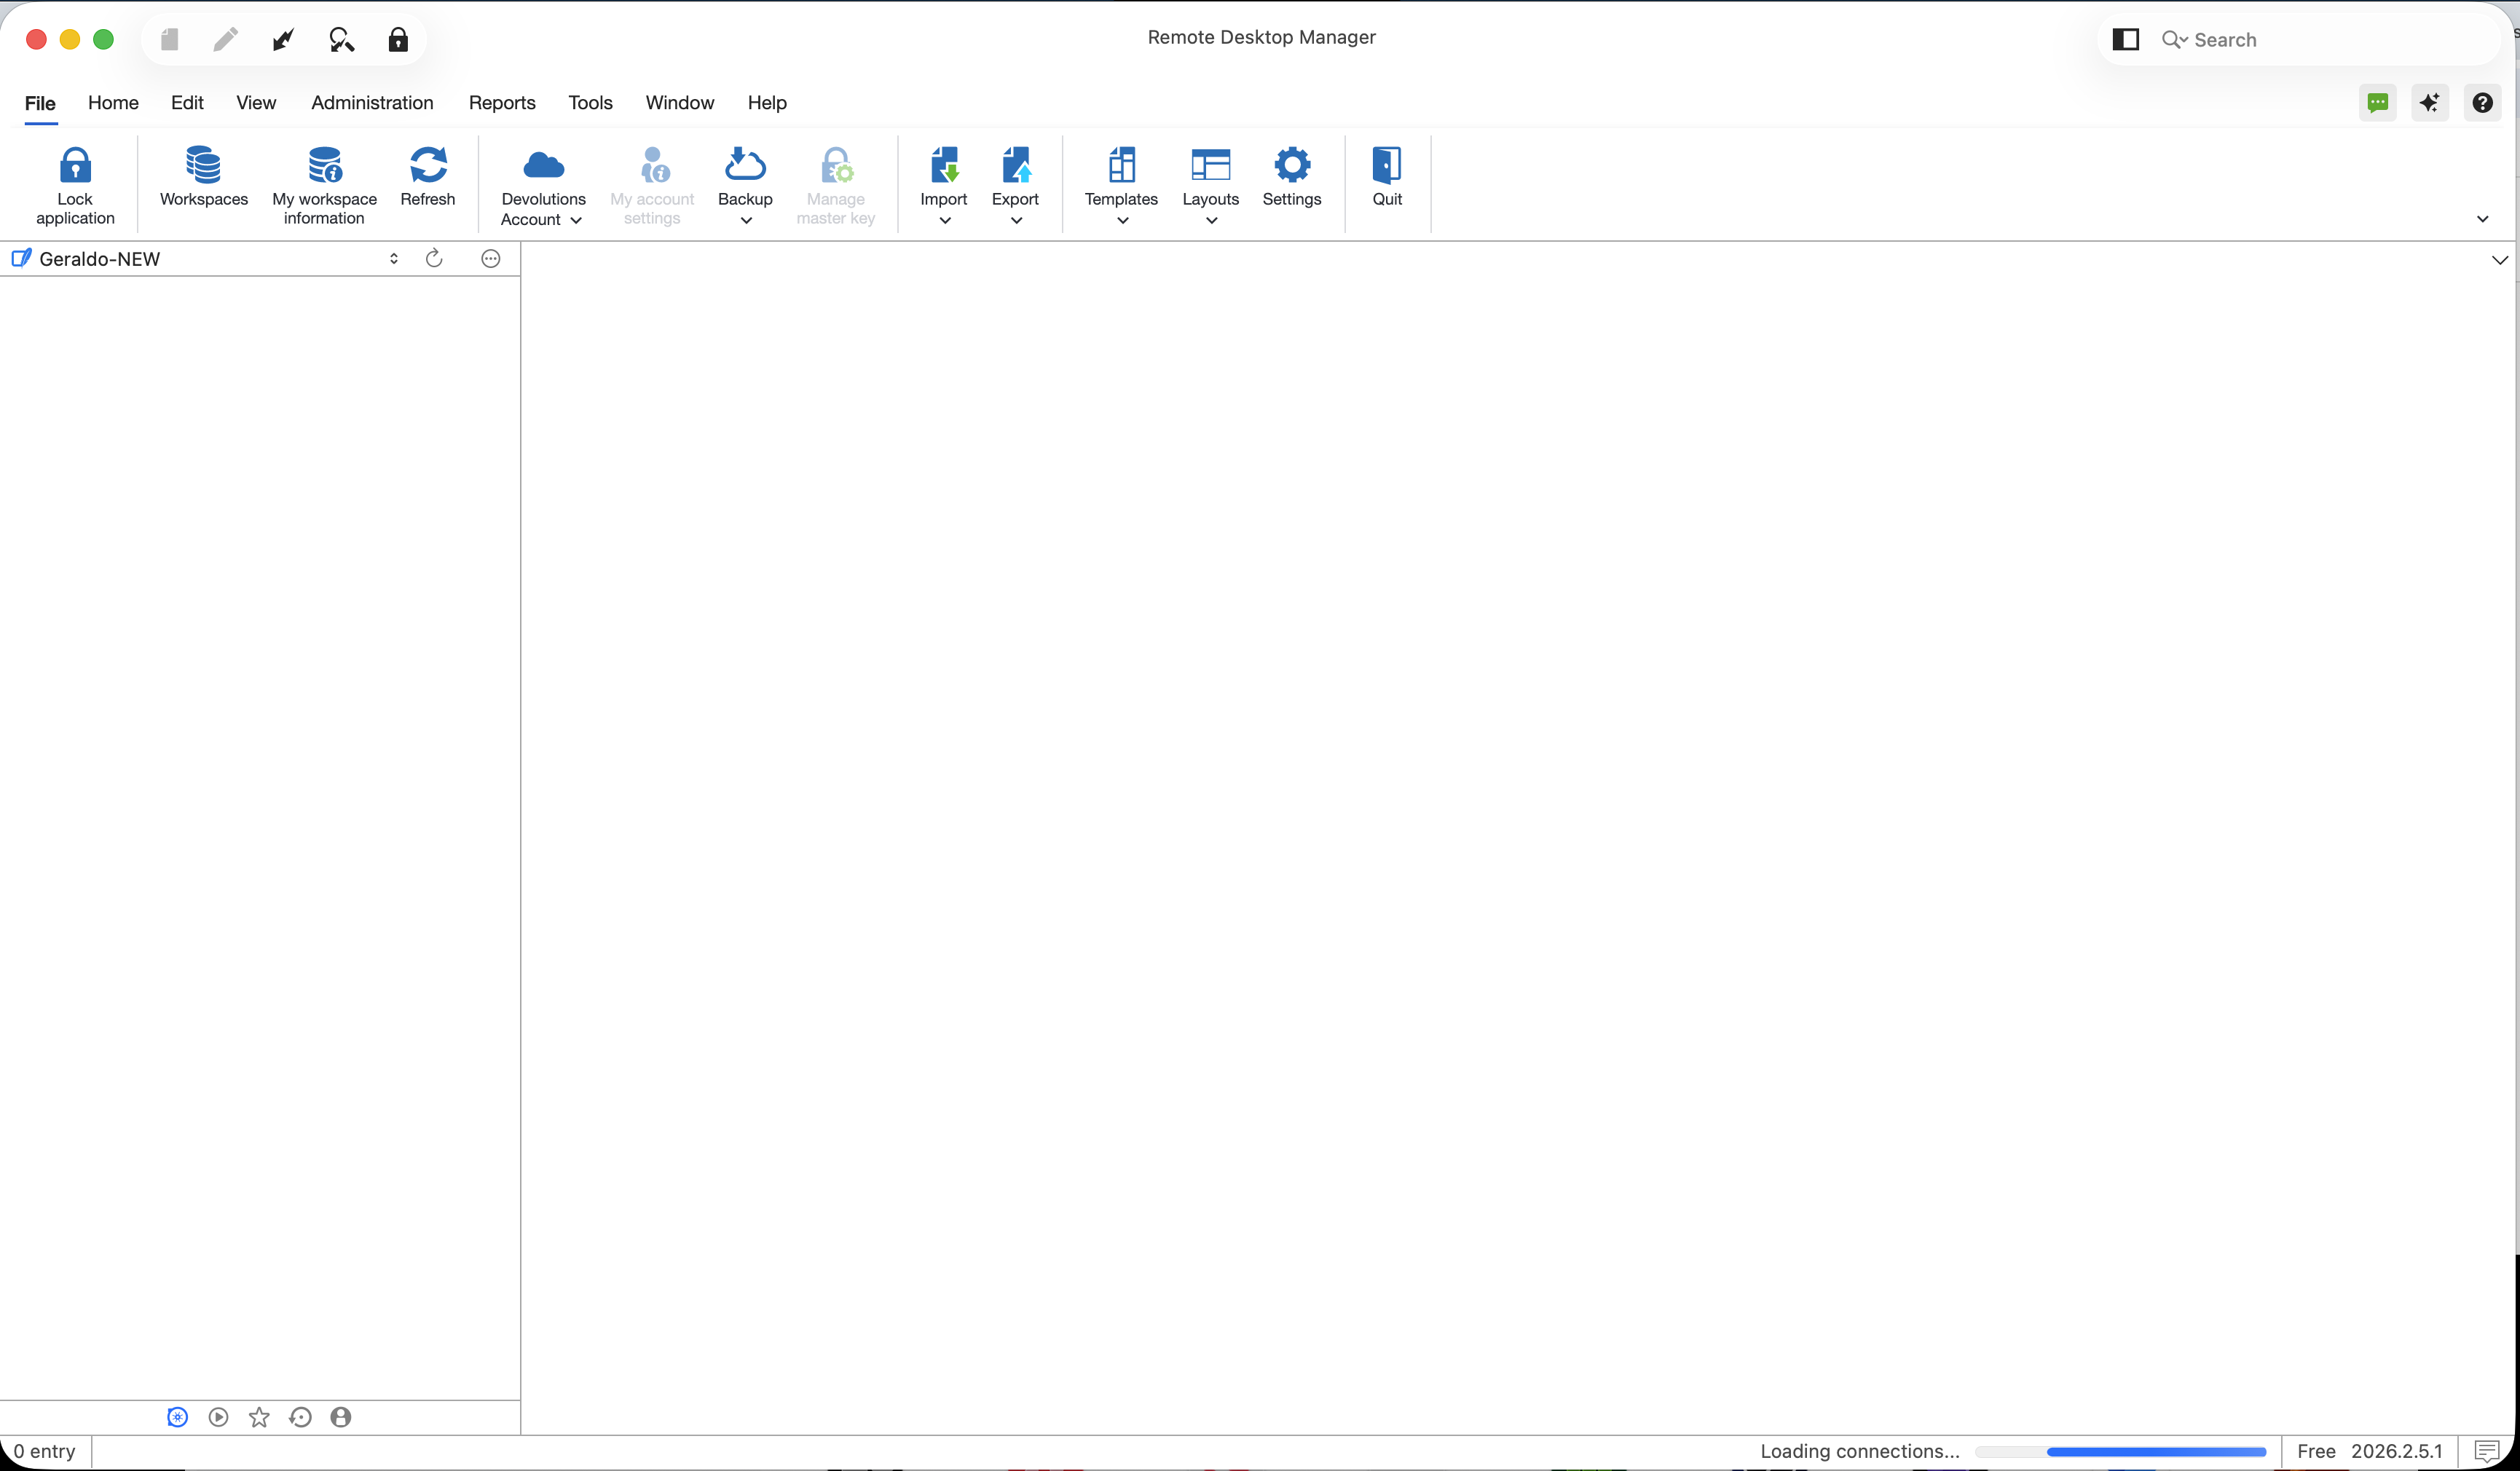
Task: Click the new entry document icon in title bar
Action: click(169, 39)
